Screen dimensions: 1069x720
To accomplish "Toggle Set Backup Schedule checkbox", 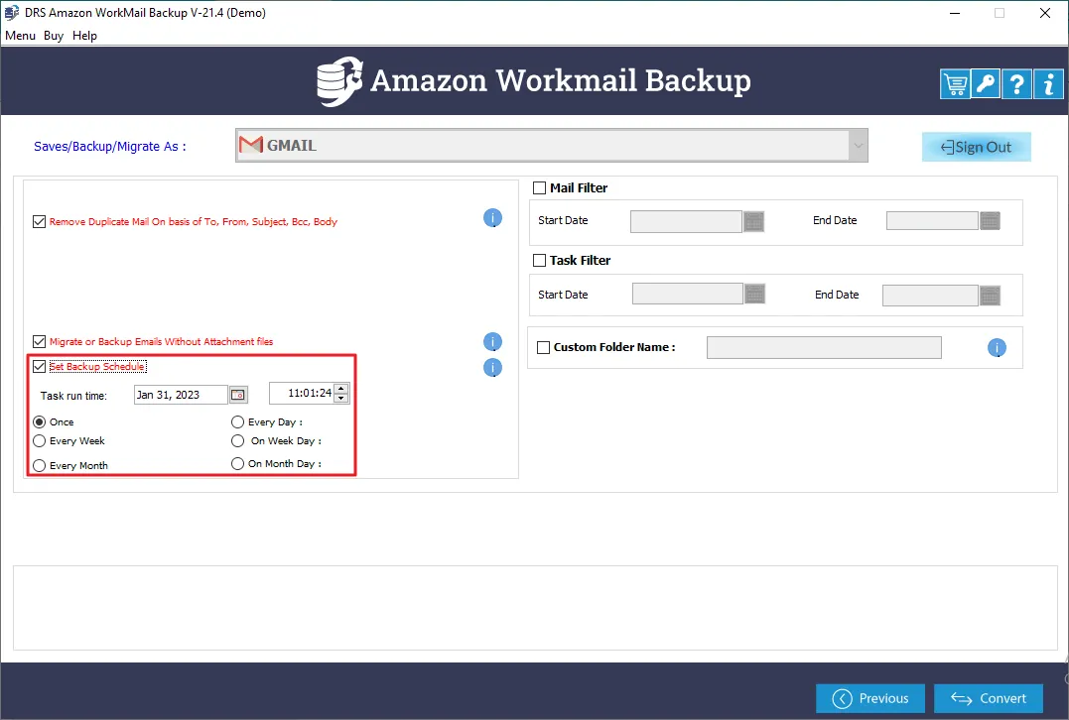I will (x=39, y=367).
